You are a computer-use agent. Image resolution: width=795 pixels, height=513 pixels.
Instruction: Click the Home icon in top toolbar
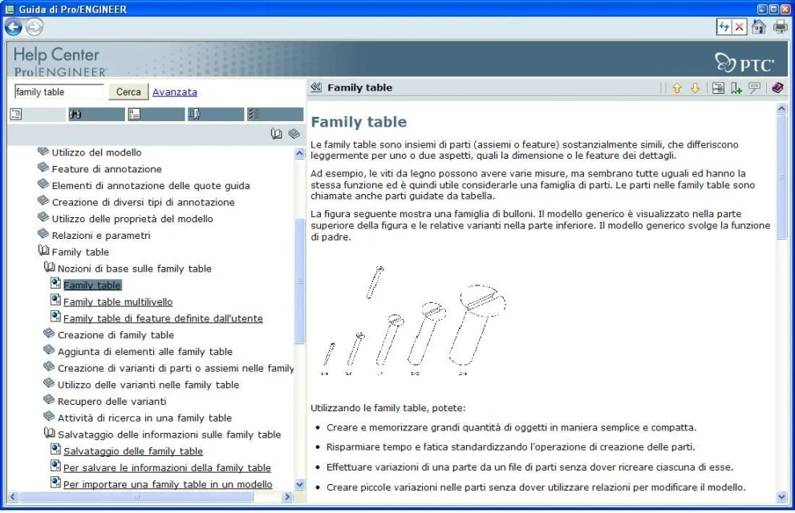pos(760,26)
